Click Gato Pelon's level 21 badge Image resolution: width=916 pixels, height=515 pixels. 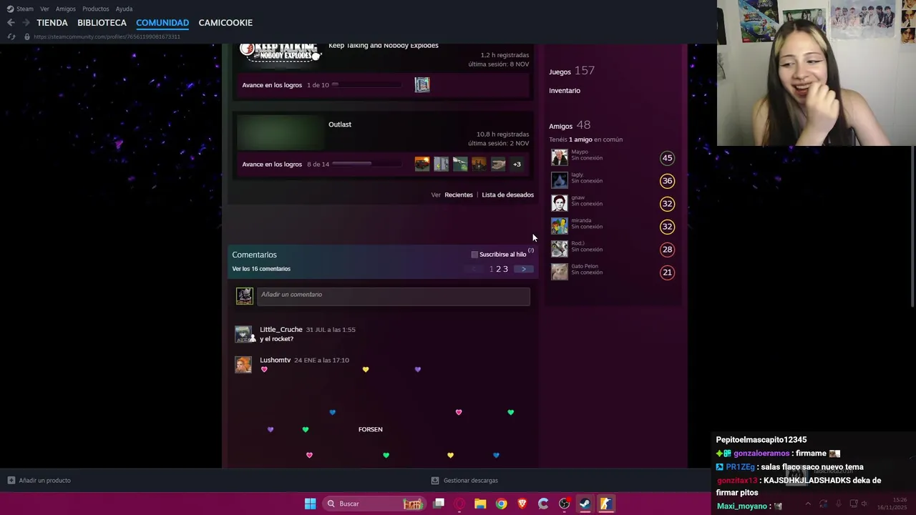[667, 273]
